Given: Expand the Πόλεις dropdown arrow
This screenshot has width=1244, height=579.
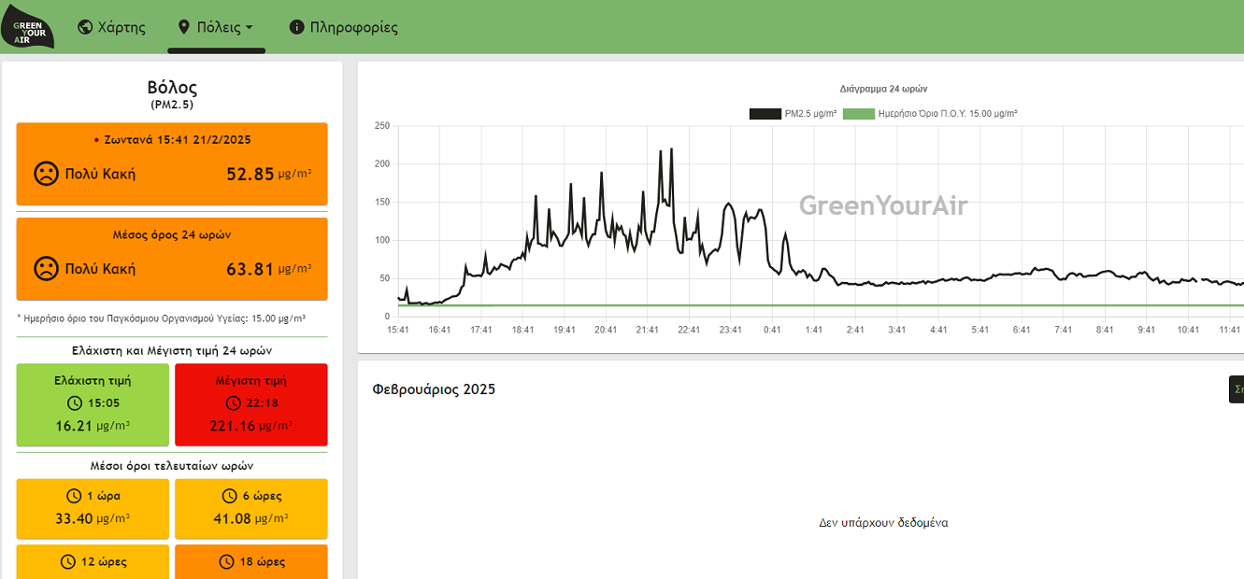Looking at the screenshot, I should click(250, 28).
